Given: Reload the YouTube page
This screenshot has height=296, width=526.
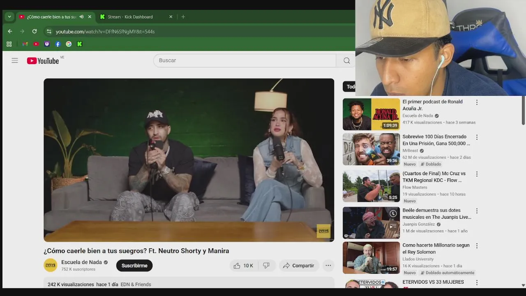Looking at the screenshot, I should tap(35, 31).
